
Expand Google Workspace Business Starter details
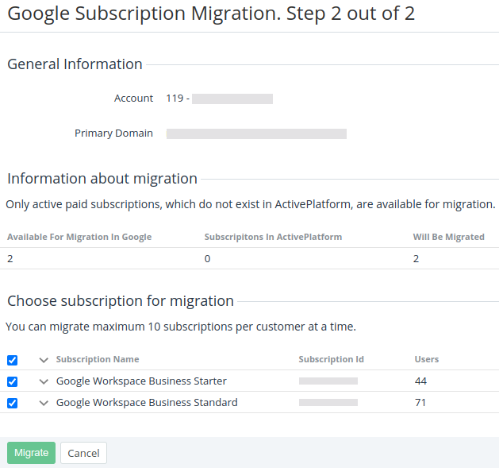[44, 381]
